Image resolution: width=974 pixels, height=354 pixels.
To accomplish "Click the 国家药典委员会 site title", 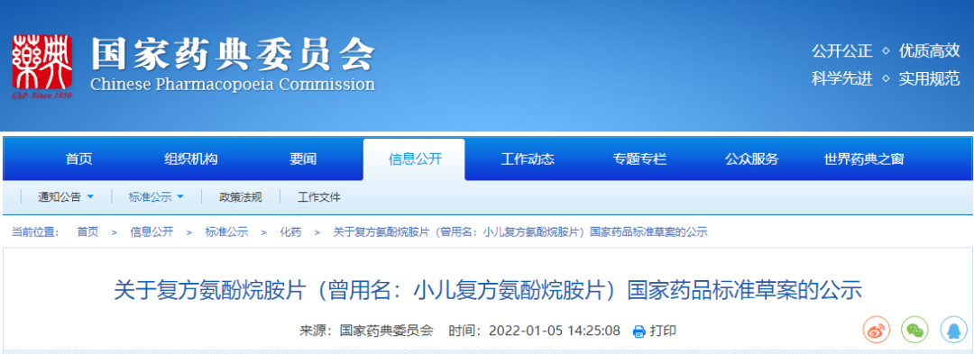I will (x=233, y=55).
